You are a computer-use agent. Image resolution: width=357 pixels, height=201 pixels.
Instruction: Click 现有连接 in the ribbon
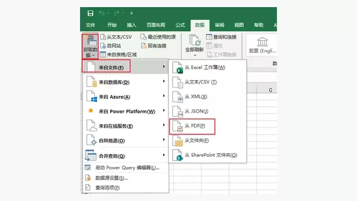point(154,46)
